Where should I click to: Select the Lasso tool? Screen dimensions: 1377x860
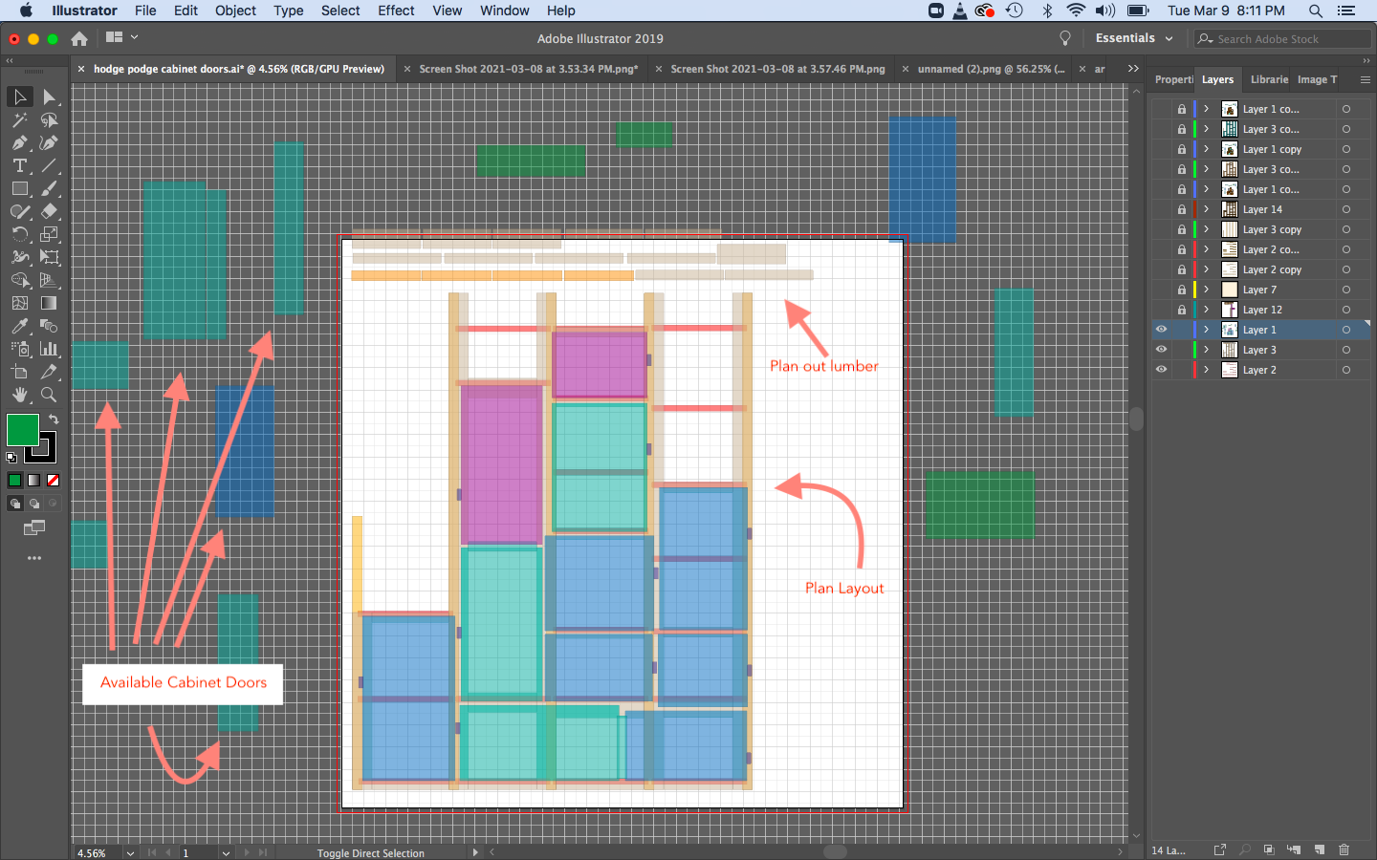click(x=50, y=120)
